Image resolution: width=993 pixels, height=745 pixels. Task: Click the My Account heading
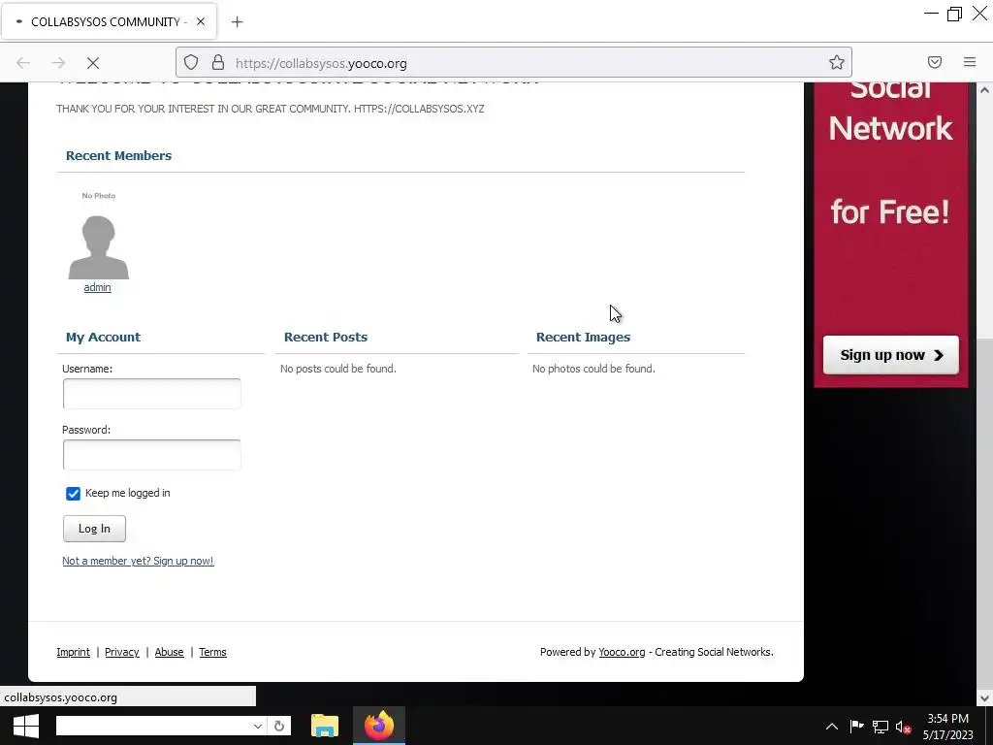pos(103,337)
